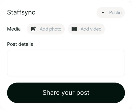Tap the plus sign on the photo icon
This screenshot has width=132, height=110.
35,27
